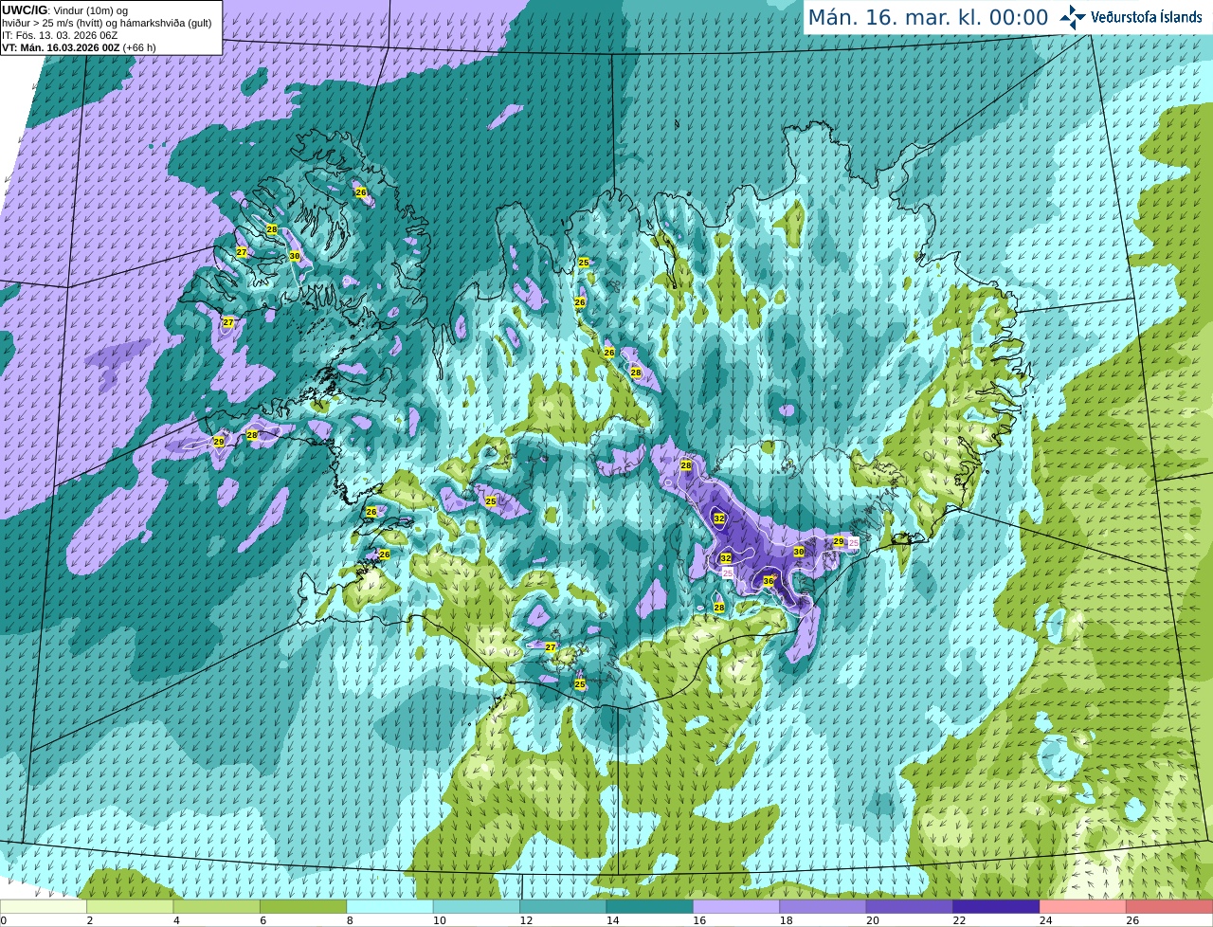
Task: Select the 8–10 m/s light cyan legend swatch
Action: click(x=389, y=907)
